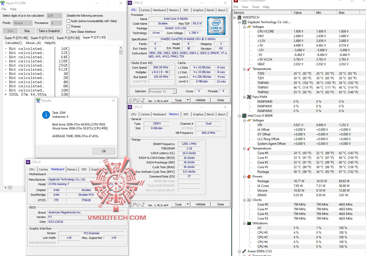Viewport: 366px width, 256px height.
Task: Collapse the VMODTECH root tree node
Action: tap(235, 18)
